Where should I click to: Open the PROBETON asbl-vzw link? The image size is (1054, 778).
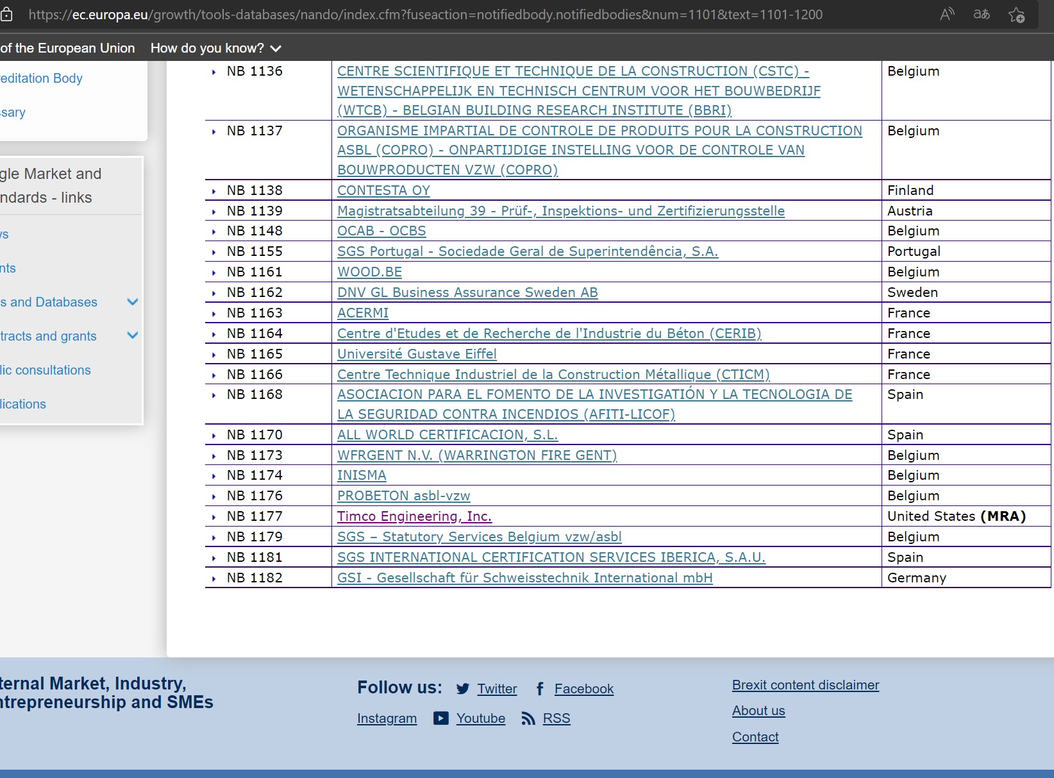pos(404,496)
